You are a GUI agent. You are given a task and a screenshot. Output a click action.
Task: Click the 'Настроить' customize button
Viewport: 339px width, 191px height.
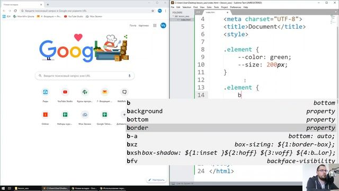click(157, 180)
